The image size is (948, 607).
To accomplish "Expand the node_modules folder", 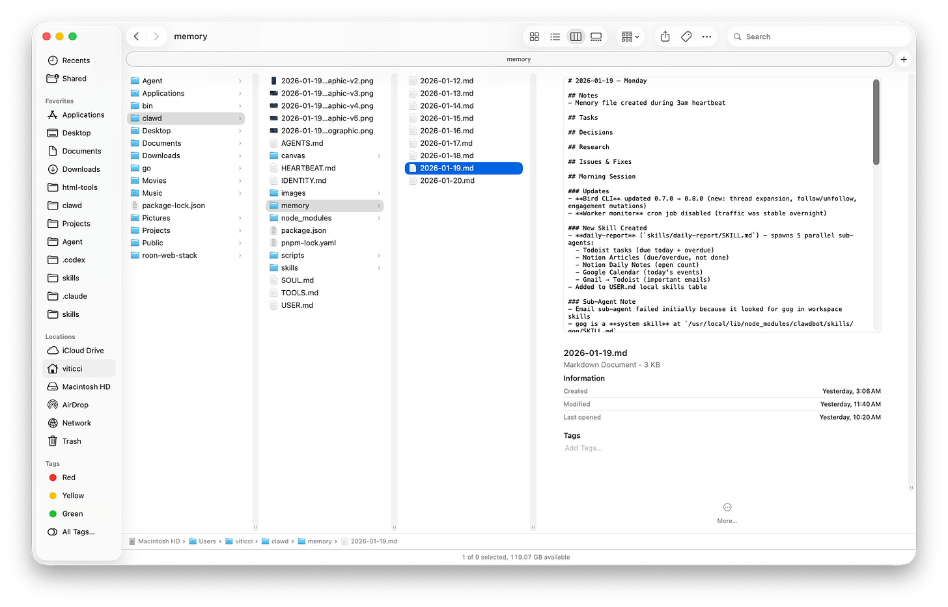I will coord(379,218).
